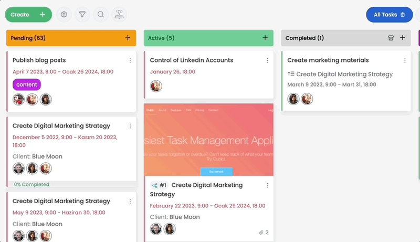Open the settings gear icon
Screen dimensions: 420x242
coord(64,15)
